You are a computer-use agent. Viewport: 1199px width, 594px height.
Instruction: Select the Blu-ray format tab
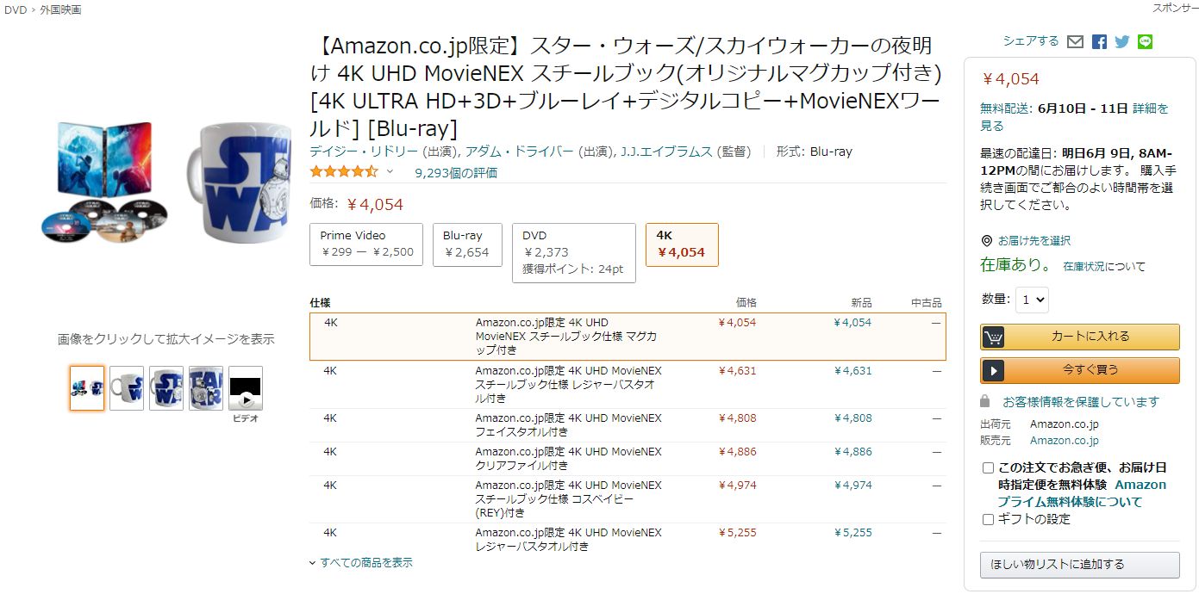click(x=466, y=244)
